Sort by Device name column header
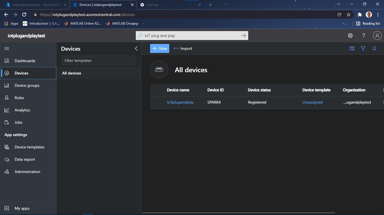 click(178, 90)
